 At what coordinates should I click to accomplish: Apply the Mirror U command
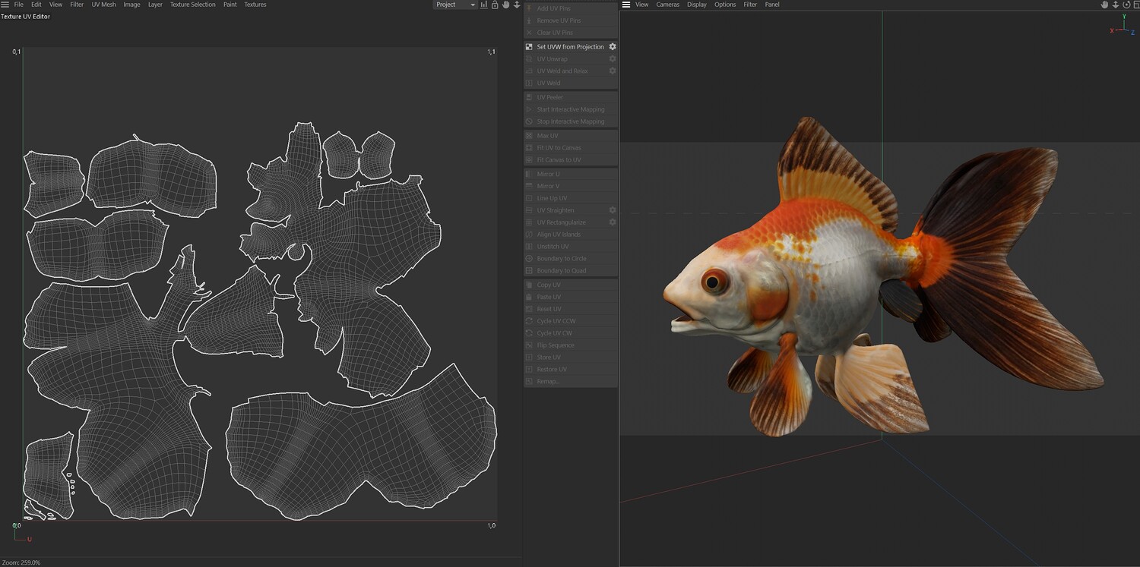coord(571,174)
